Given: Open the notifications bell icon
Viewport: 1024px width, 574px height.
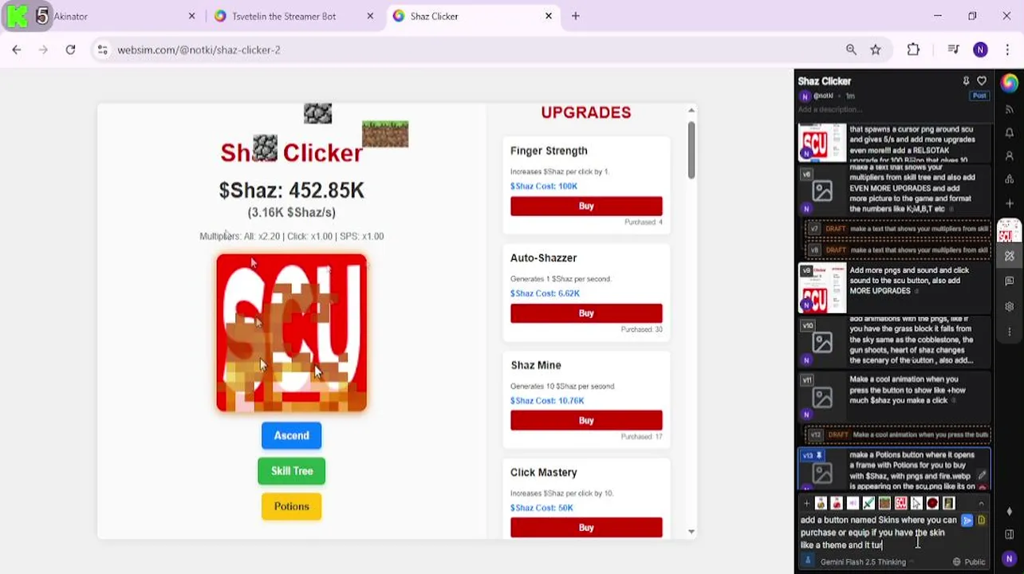Looking at the screenshot, I should pos(1010,132).
